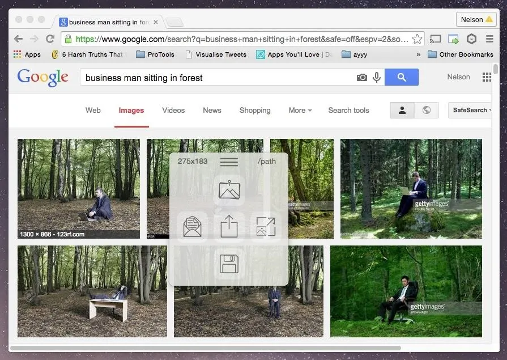Open the Visualise Tweets bookmark
This screenshot has height=360, width=507.
pos(216,54)
